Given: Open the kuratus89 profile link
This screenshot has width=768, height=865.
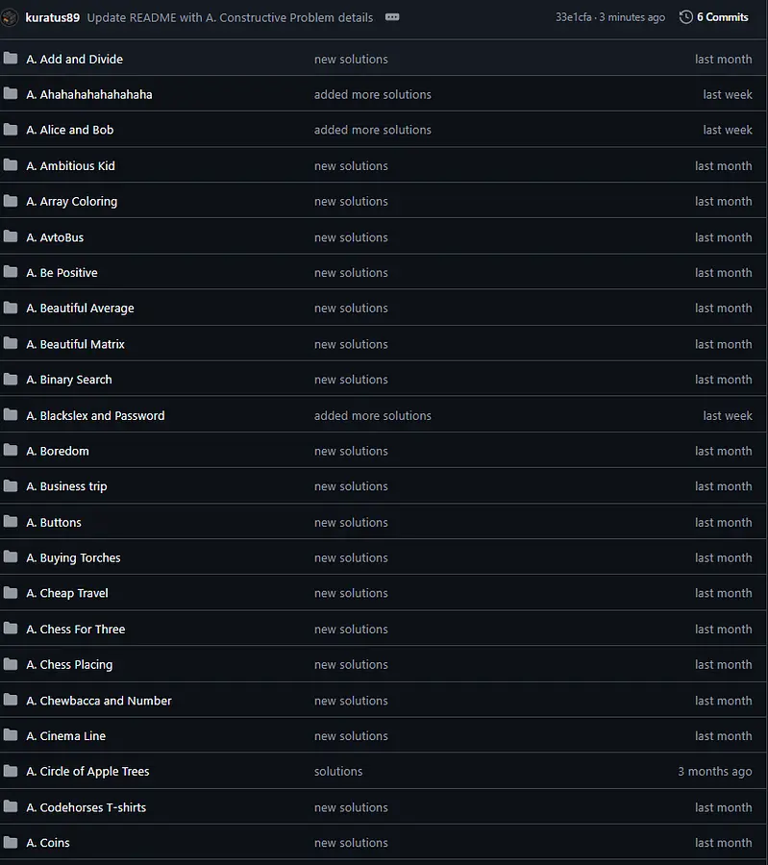Looking at the screenshot, I should [x=53, y=17].
